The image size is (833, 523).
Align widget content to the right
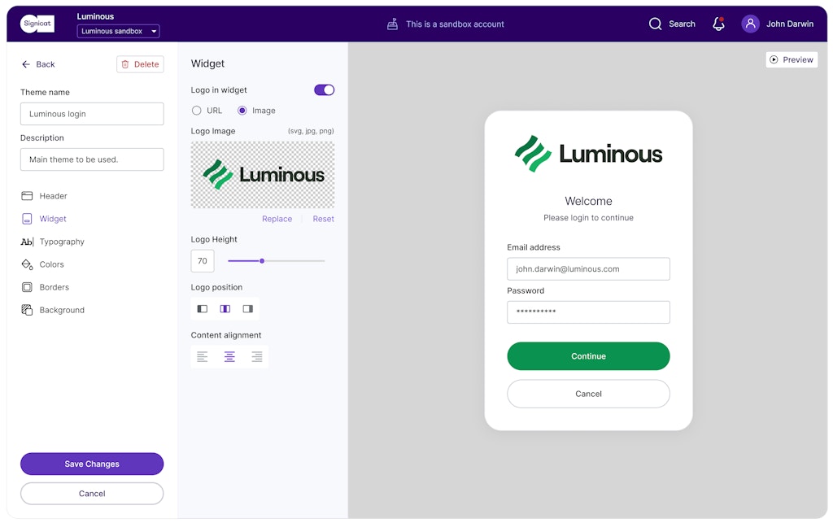pyautogui.click(x=256, y=357)
